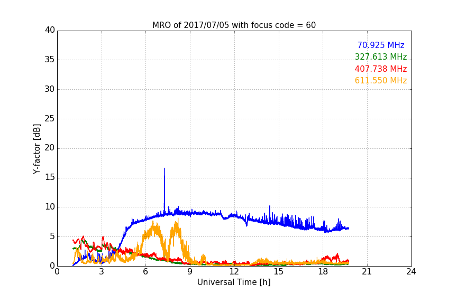This screenshot has height=304, width=457.
Task: Click the x-axis tick label 3
Action: (102, 272)
